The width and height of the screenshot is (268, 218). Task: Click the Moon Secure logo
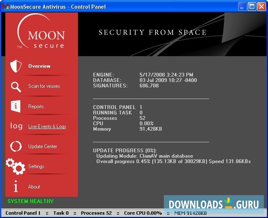(x=41, y=32)
